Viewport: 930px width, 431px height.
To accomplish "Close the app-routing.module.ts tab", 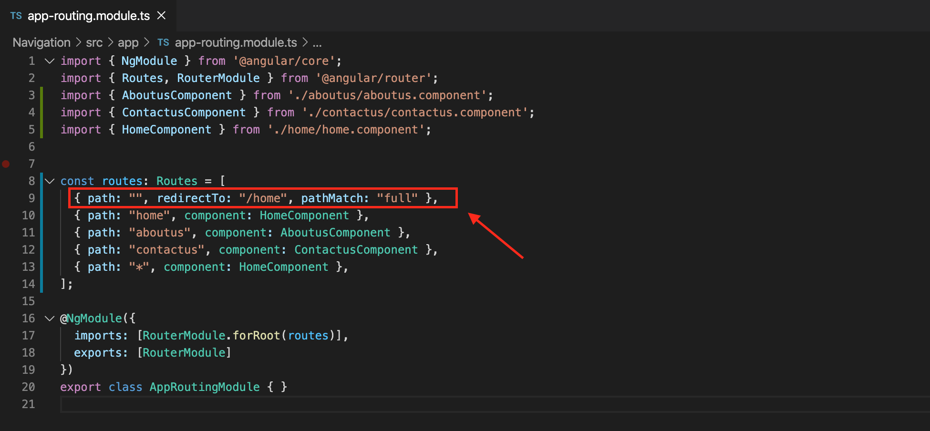I will click(x=162, y=16).
